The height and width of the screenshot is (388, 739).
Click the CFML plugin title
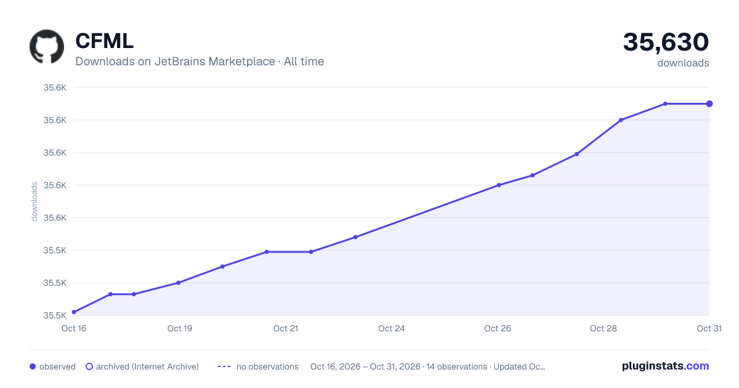(x=105, y=41)
